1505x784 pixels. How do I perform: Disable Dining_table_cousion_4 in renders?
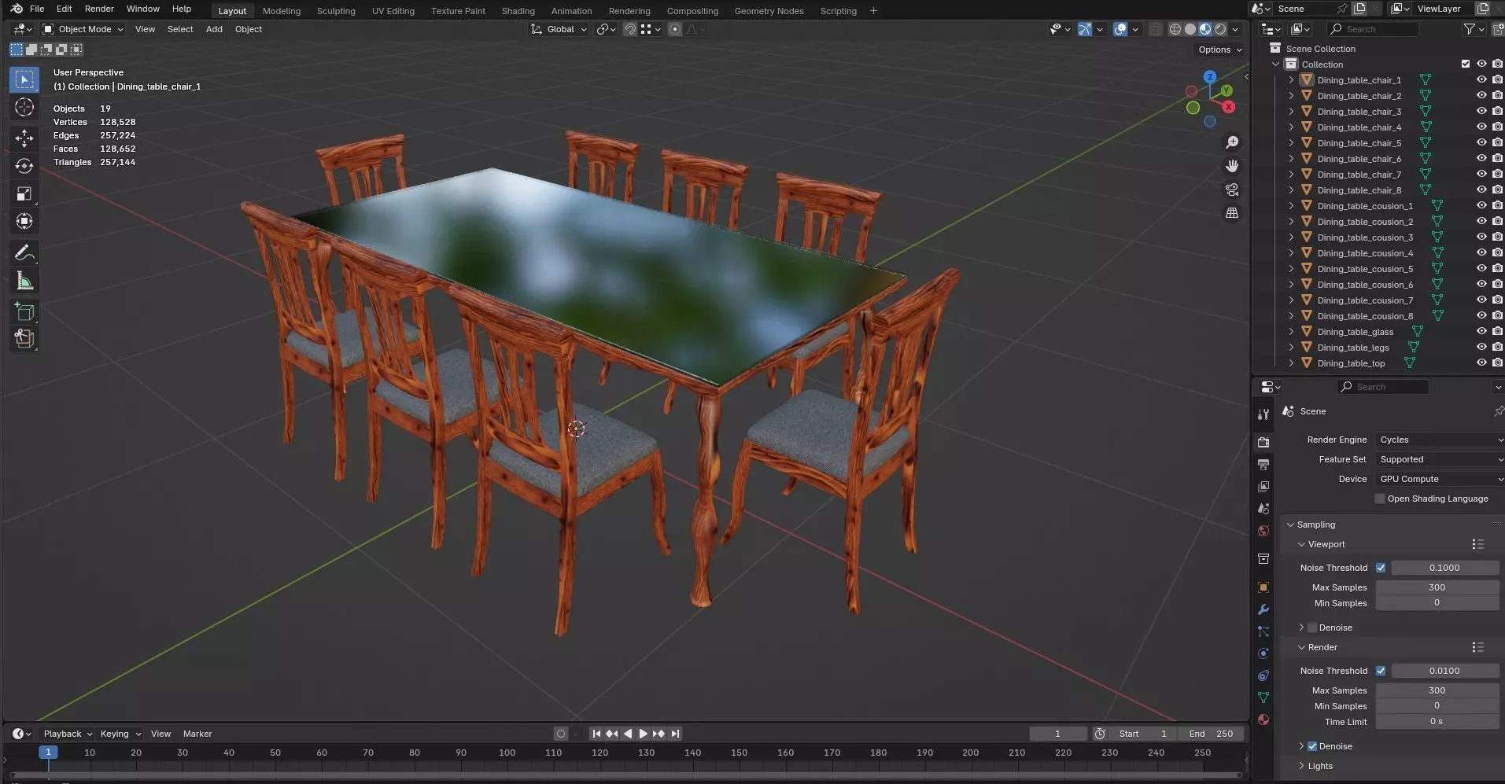coord(1497,252)
